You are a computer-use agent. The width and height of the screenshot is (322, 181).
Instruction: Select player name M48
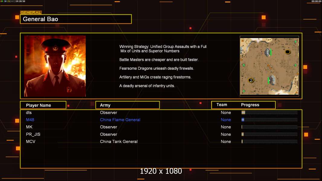click(30, 120)
